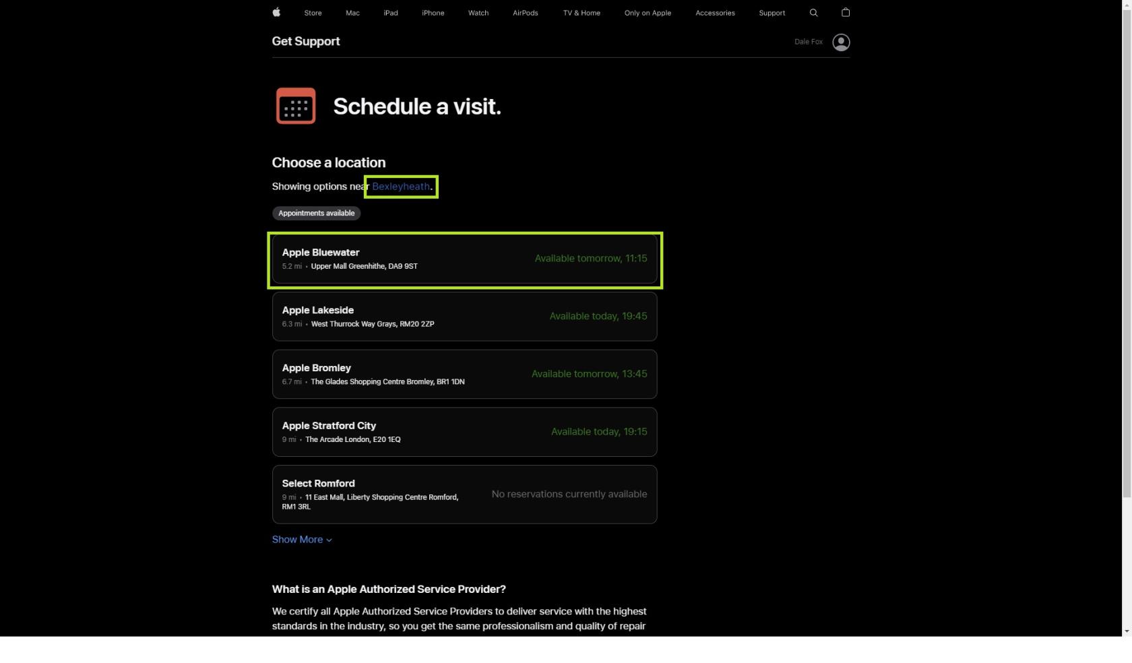Screen dimensions: 1132x663
Task: Click the Dale Fox account name
Action: pos(808,42)
